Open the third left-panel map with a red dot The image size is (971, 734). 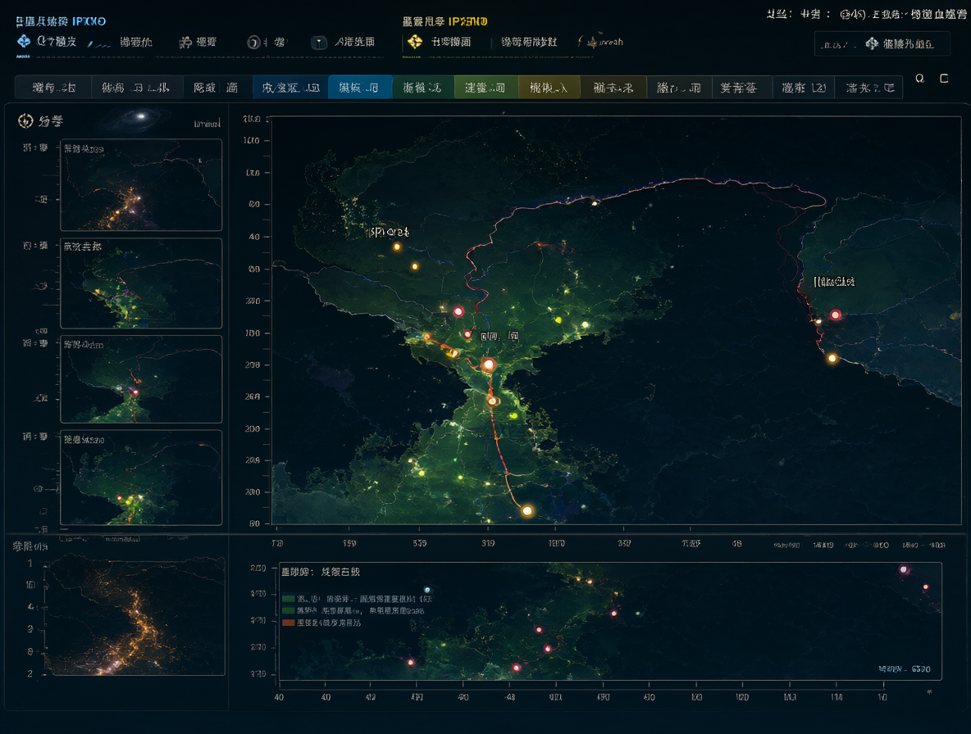(141, 379)
